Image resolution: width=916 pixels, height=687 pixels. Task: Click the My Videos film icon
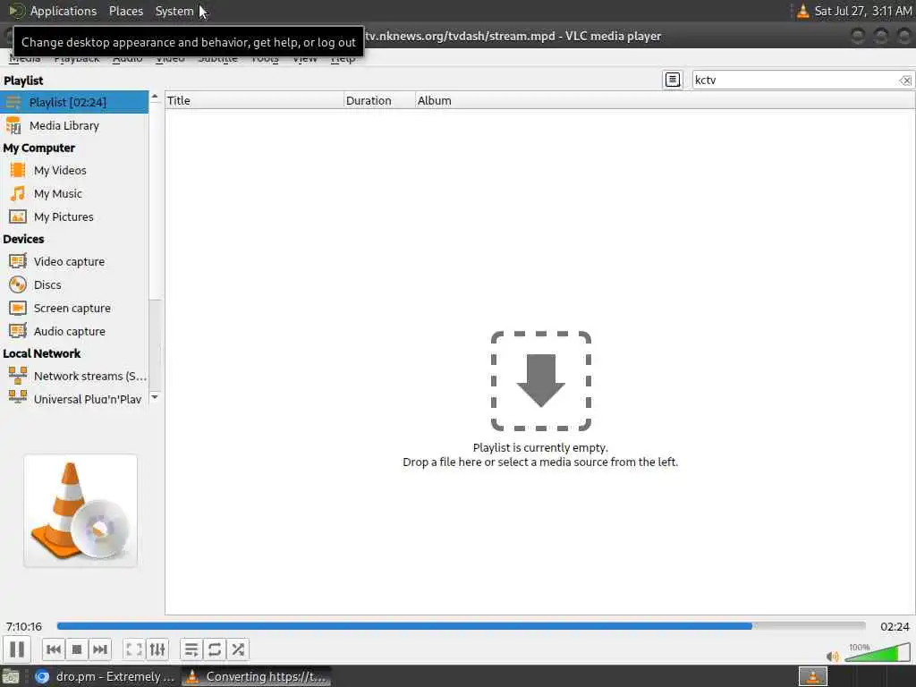(18, 170)
